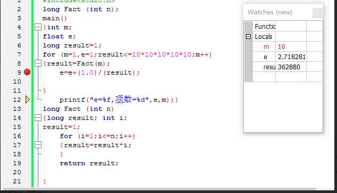Screen dimensions: 337x193
Task: Click 'return result;' on line 19
Action: click(89, 163)
